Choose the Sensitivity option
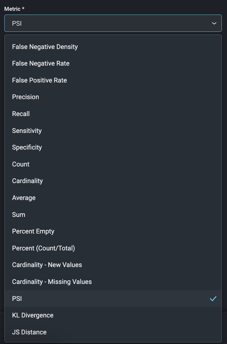Viewport: 227px width, 344px height. click(27, 131)
